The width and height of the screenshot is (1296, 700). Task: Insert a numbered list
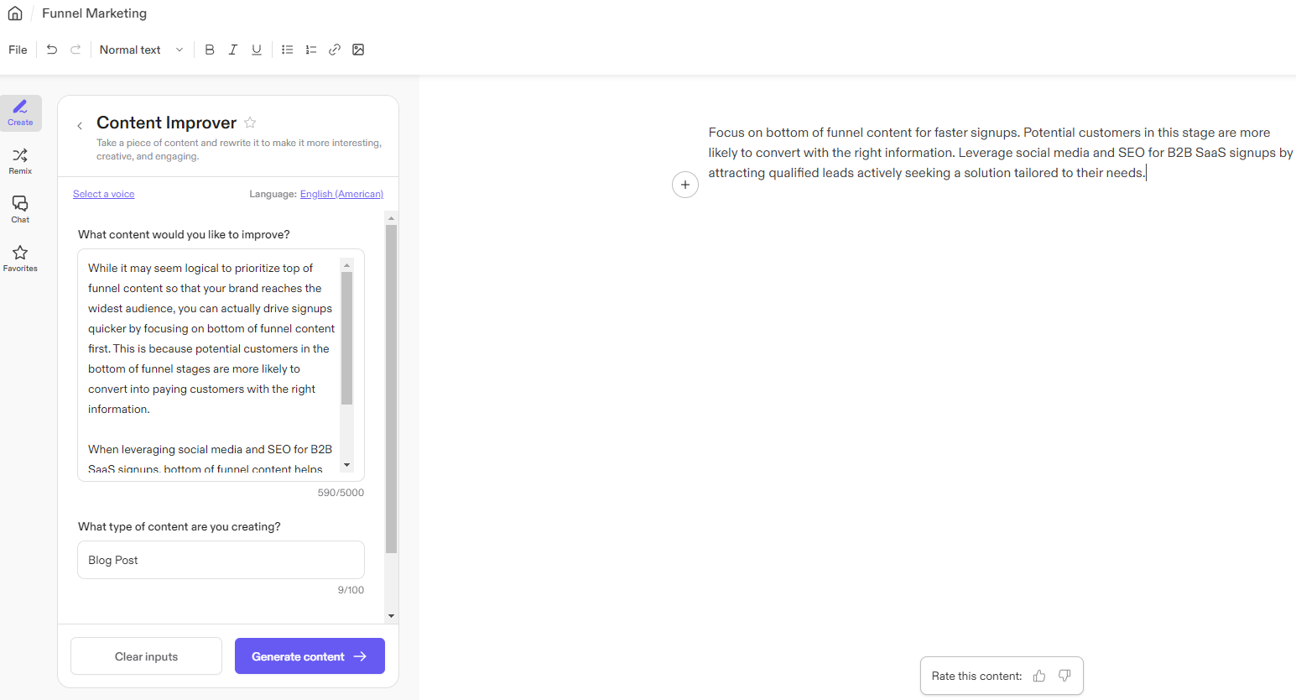[x=310, y=50]
